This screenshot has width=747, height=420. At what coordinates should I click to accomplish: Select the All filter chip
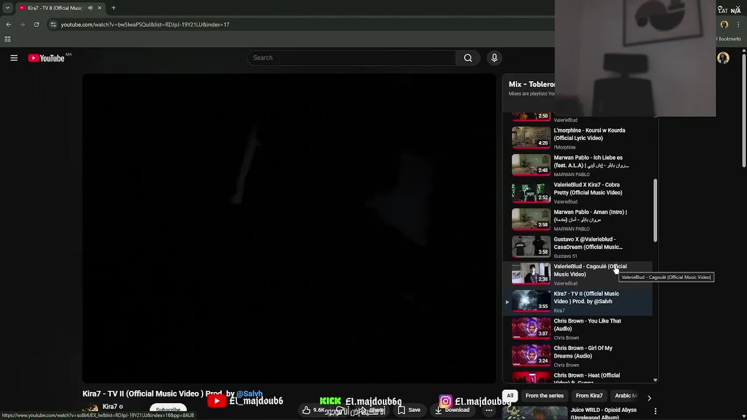pyautogui.click(x=510, y=395)
